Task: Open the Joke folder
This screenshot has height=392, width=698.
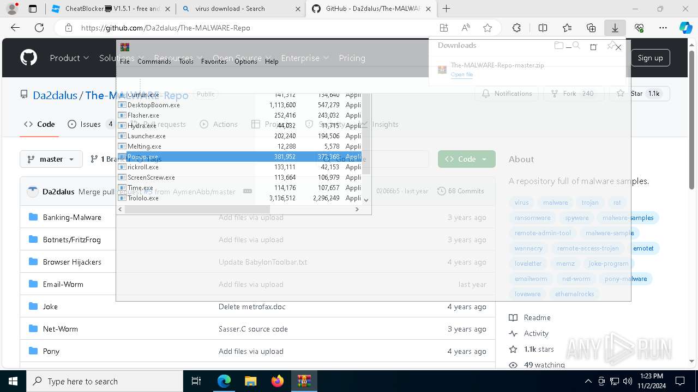Action: pyautogui.click(x=50, y=307)
